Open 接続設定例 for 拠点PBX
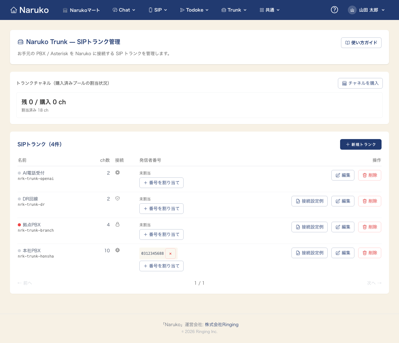Image resolution: width=399 pixels, height=343 pixels. pyautogui.click(x=310, y=227)
